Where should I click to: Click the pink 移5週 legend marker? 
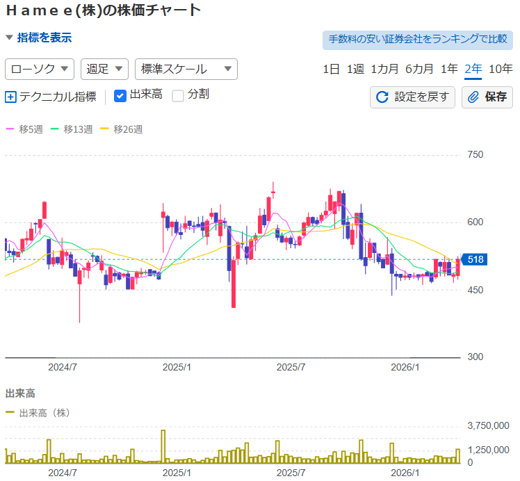(10, 129)
